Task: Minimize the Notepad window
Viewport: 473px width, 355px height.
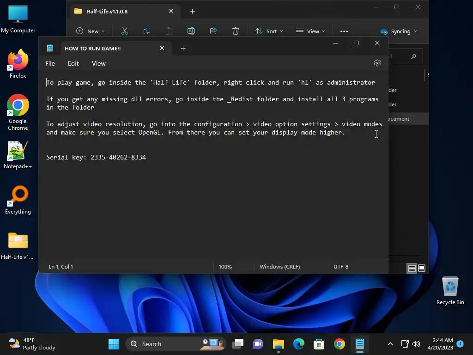Action: 335,43
